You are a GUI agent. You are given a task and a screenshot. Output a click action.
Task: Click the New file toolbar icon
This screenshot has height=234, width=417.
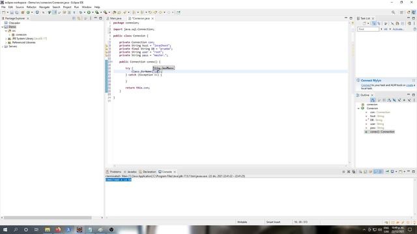point(4,12)
